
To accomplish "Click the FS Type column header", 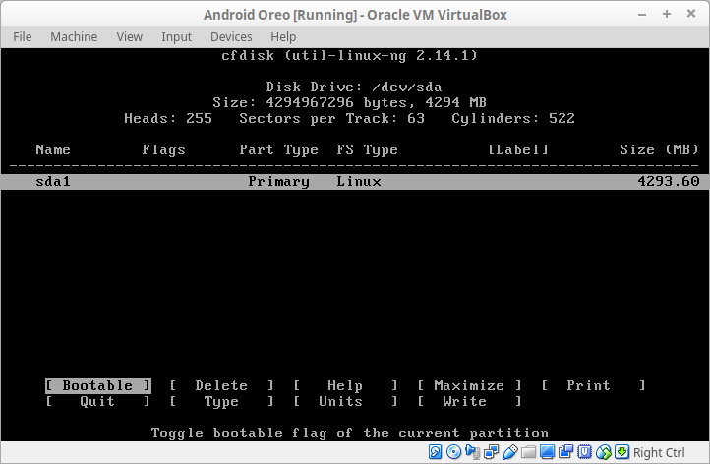I will [x=367, y=149].
